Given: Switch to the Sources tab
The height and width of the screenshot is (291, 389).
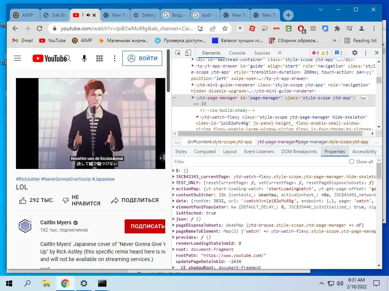Looking at the screenshot, I should (262, 53).
